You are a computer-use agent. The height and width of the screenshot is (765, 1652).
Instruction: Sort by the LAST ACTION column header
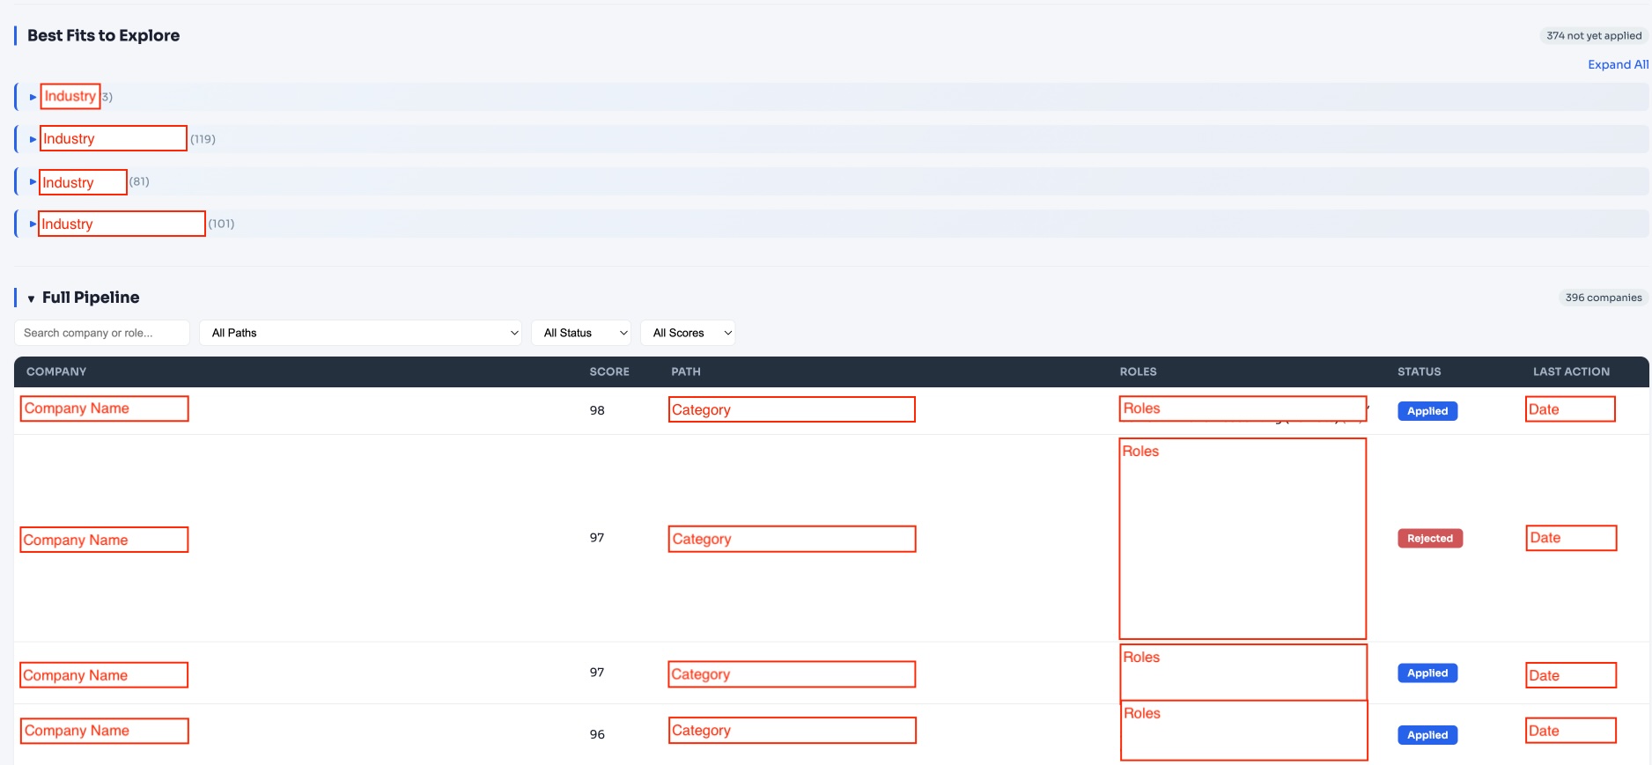tap(1571, 371)
